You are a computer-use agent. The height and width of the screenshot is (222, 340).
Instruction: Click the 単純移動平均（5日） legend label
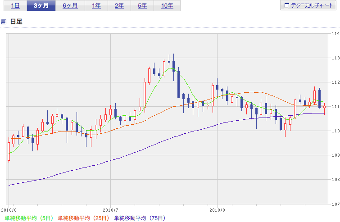point(29,218)
